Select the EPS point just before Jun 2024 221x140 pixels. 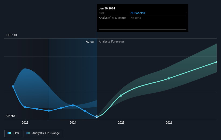pos(85,111)
